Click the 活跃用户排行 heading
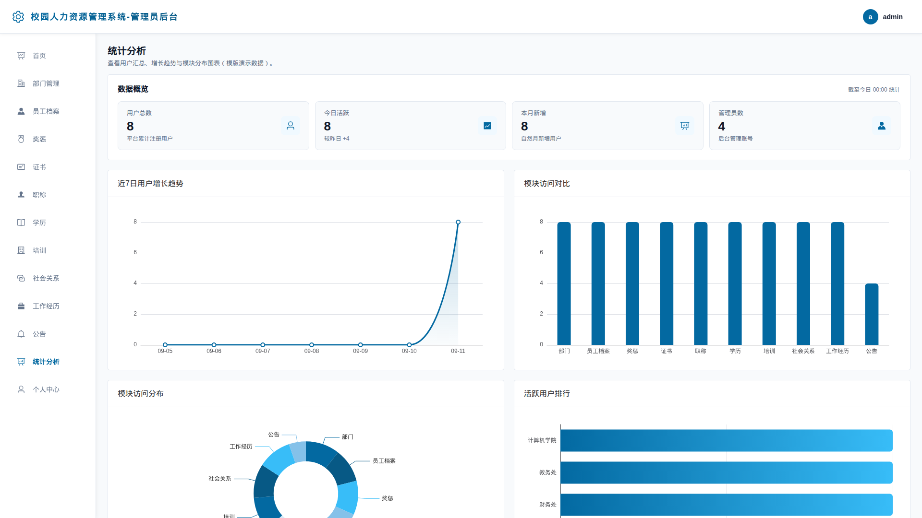Viewport: 922px width, 518px height. (547, 394)
